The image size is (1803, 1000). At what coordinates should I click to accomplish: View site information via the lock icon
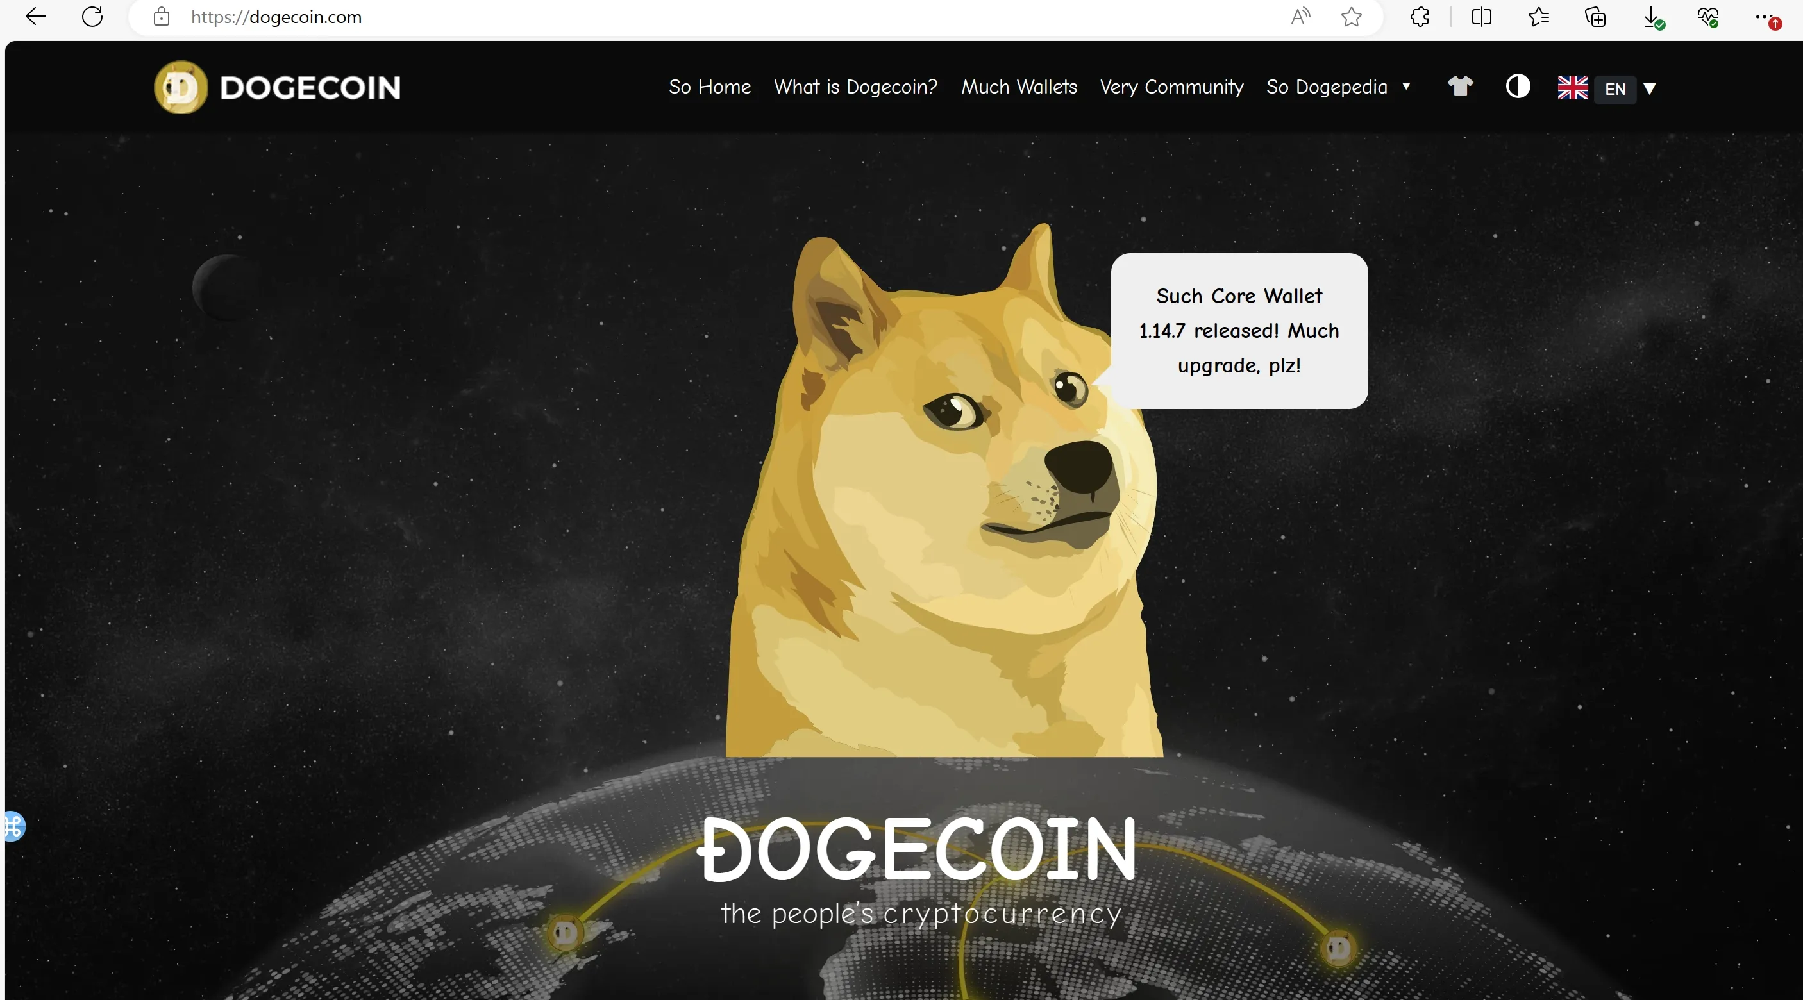coord(162,17)
